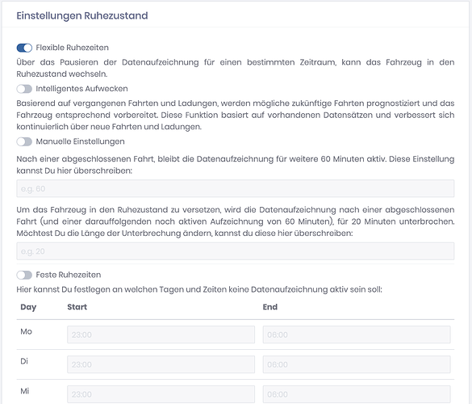Image resolution: width=472 pixels, height=404 pixels.
Task: Click the 'Mo' day cell
Action: tap(26, 331)
